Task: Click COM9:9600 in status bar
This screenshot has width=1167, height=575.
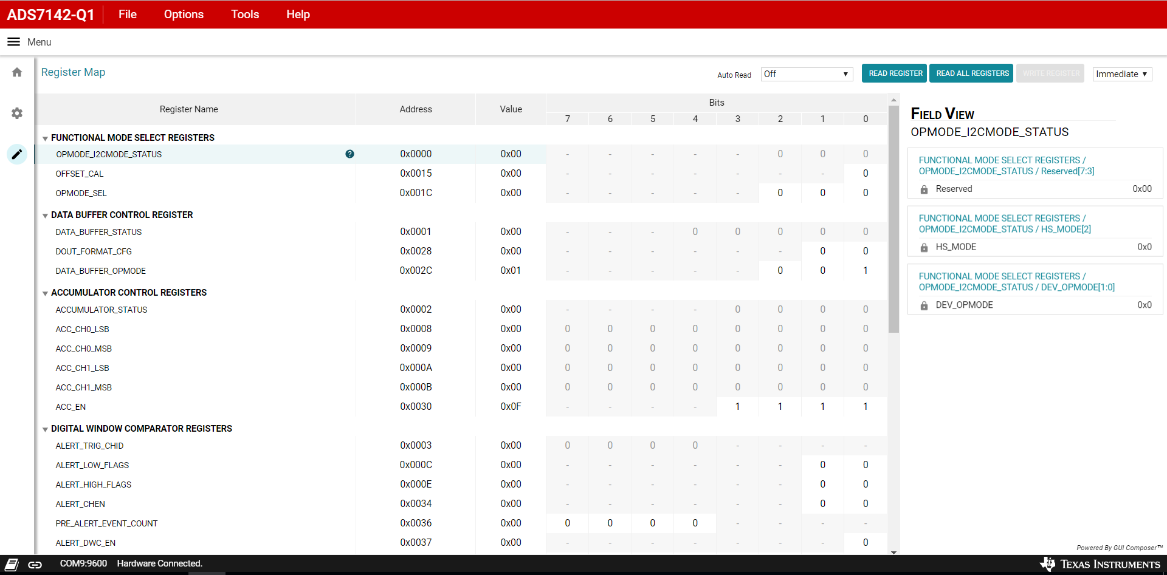Action: (83, 563)
